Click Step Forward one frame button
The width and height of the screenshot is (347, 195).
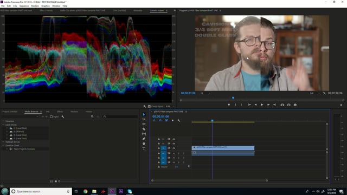268,105
